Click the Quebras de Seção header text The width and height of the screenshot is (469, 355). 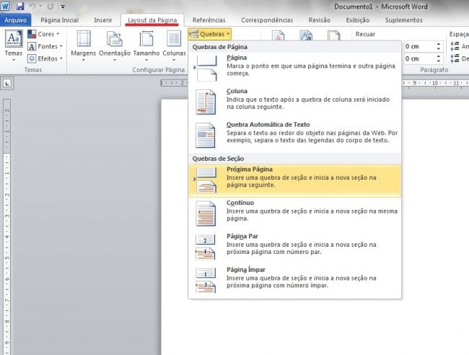tap(218, 159)
